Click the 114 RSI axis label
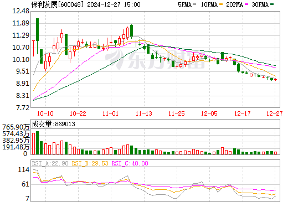 click(x=24, y=170)
